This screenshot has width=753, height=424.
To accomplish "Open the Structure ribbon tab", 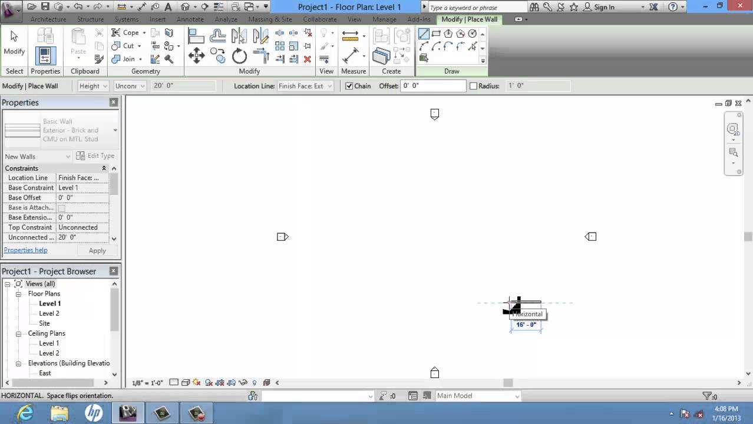I will [90, 19].
